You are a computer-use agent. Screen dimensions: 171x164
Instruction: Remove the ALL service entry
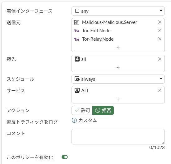point(160,90)
